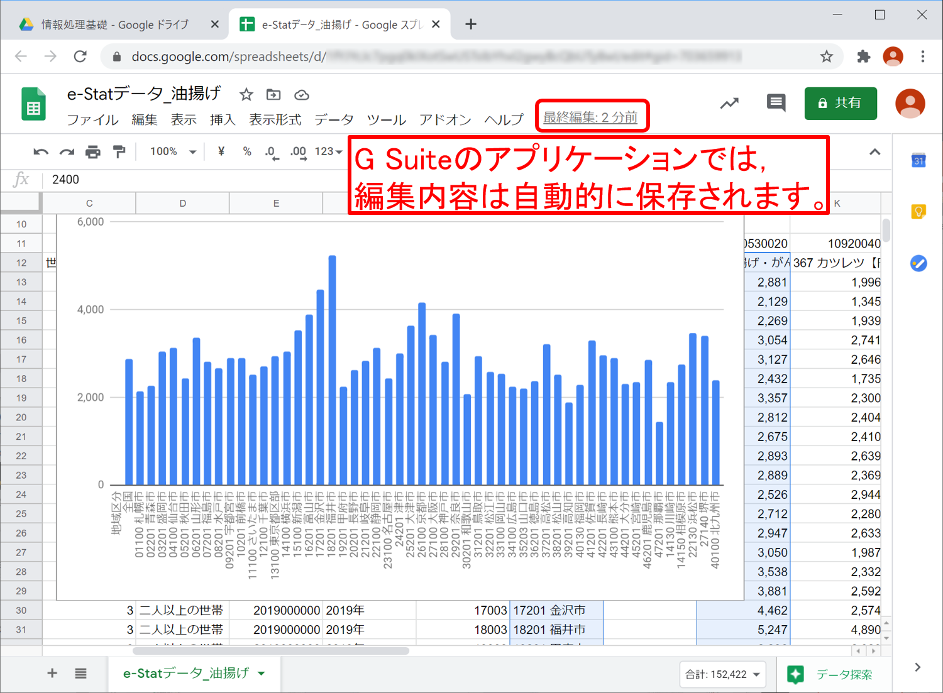Increase decimal places icon
The image size is (943, 693).
299,153
